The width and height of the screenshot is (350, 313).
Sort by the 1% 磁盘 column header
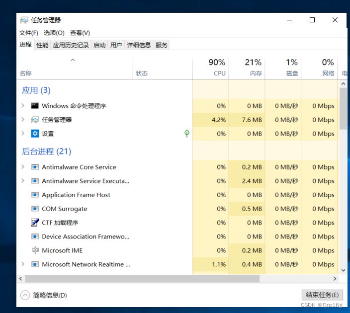[x=283, y=69]
